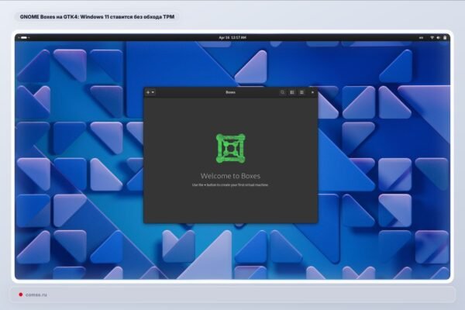The height and width of the screenshot is (310, 465).
Task: Close the Boxes window
Action: click(x=312, y=92)
